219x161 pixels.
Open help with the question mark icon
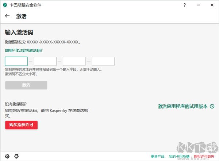pos(185,5)
